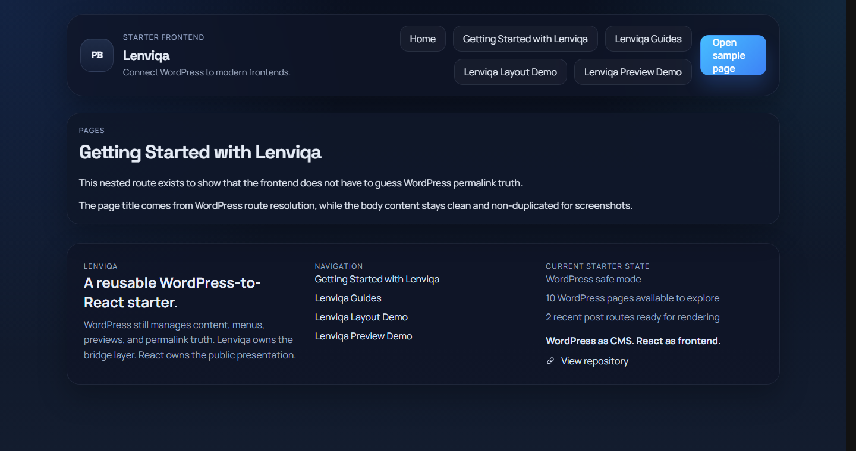Click the PB logo badge
The width and height of the screenshot is (856, 451).
(x=97, y=55)
